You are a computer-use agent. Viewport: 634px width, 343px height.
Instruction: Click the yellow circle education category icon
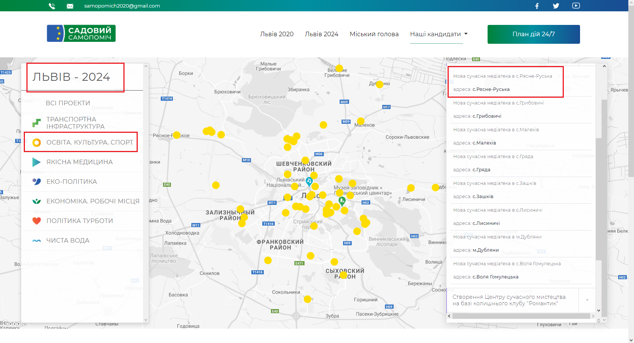click(37, 143)
